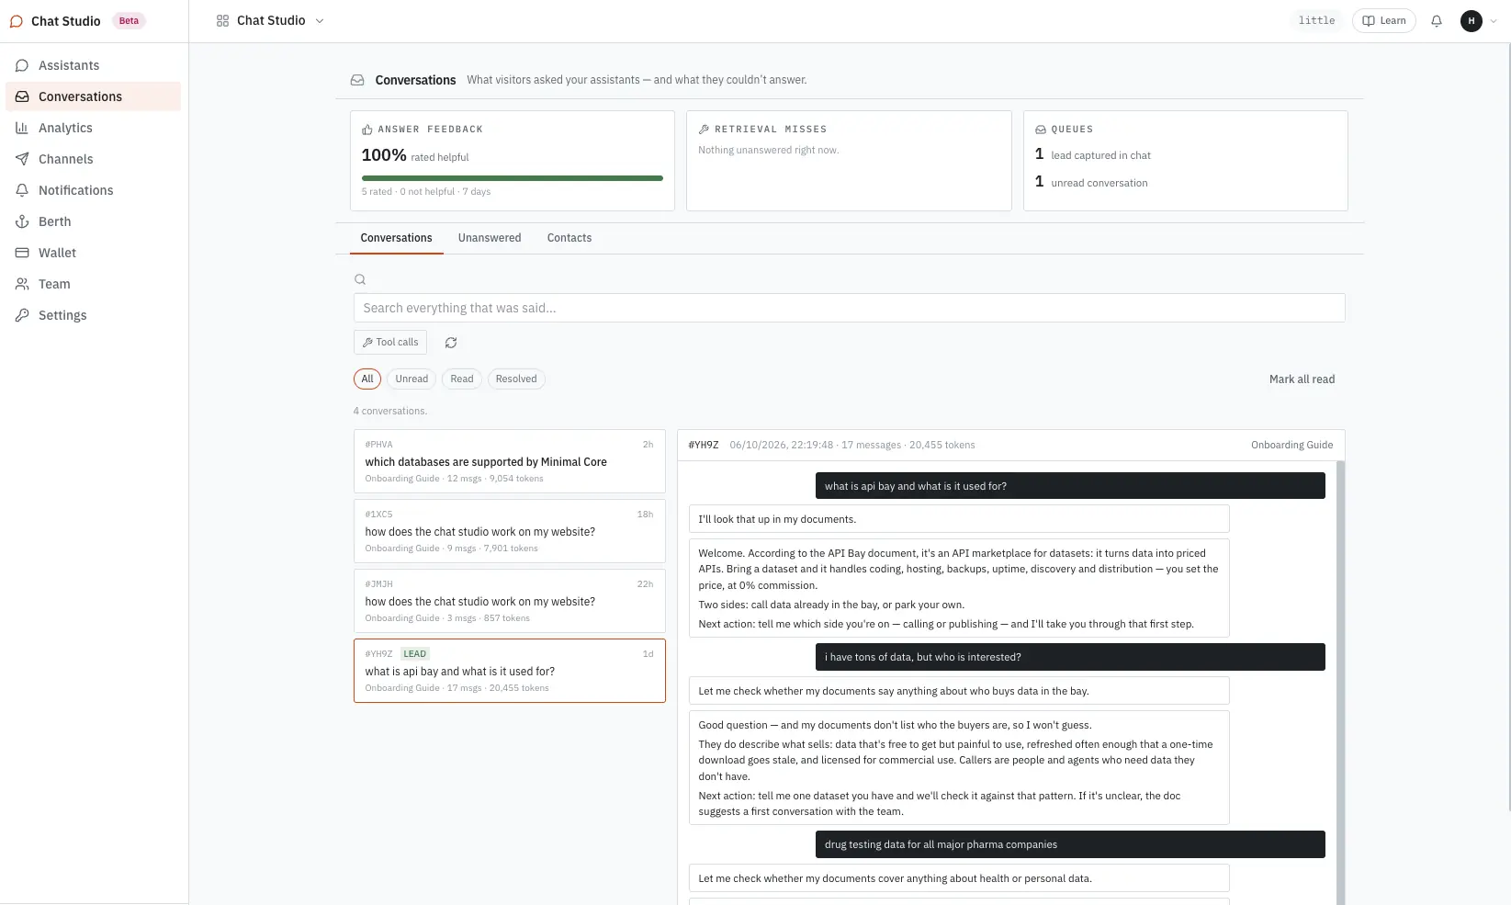Click the Analytics bar chart icon

(x=22, y=128)
